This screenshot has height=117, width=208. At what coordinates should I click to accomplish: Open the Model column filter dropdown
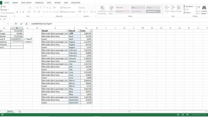tap(67, 31)
